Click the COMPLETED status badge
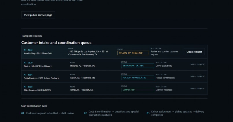The height and width of the screenshot is (122, 233). (x=137, y=90)
